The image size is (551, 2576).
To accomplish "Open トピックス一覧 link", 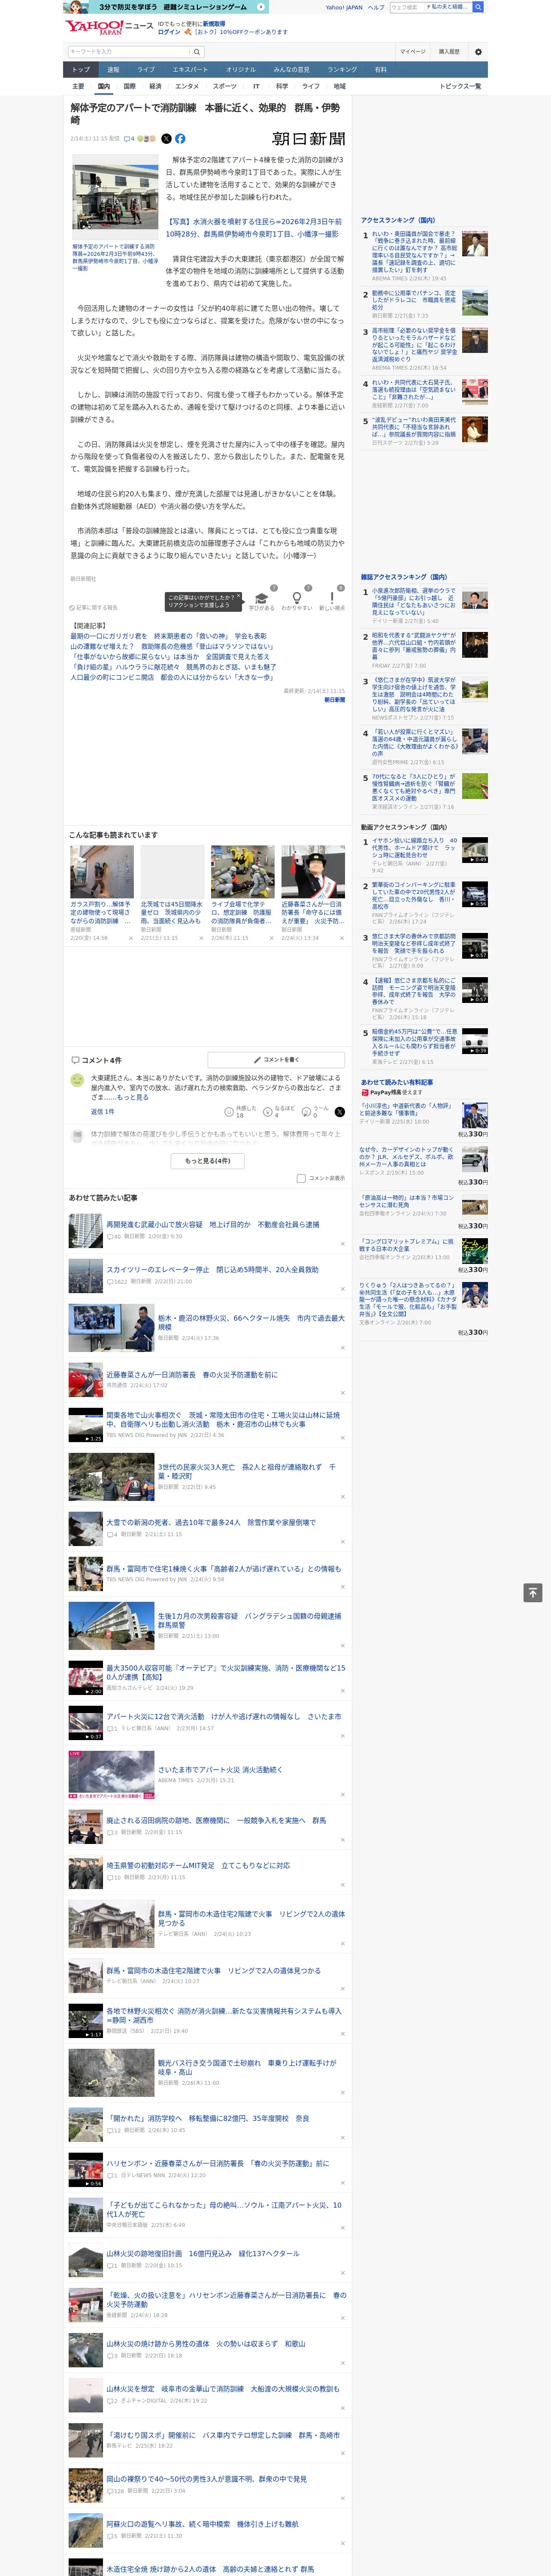I will tap(460, 86).
